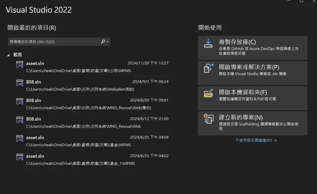Click path ending 公務\MPMS

(78, 71)
